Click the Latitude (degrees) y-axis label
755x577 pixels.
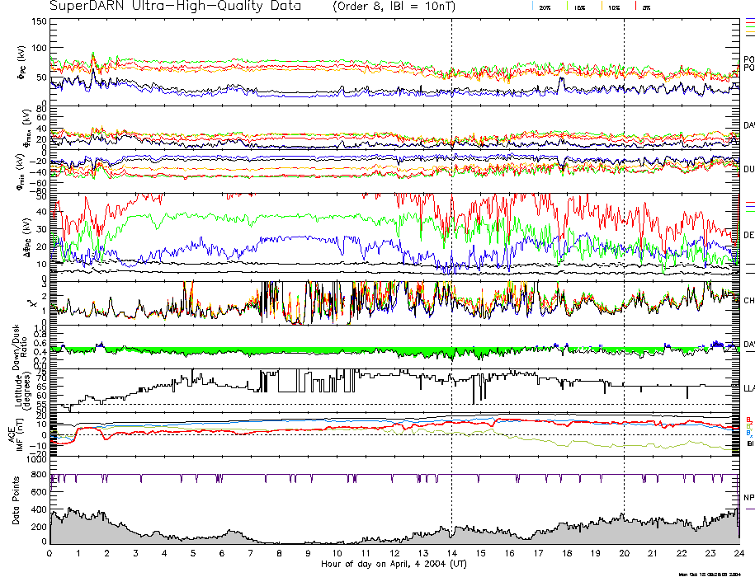[20, 389]
